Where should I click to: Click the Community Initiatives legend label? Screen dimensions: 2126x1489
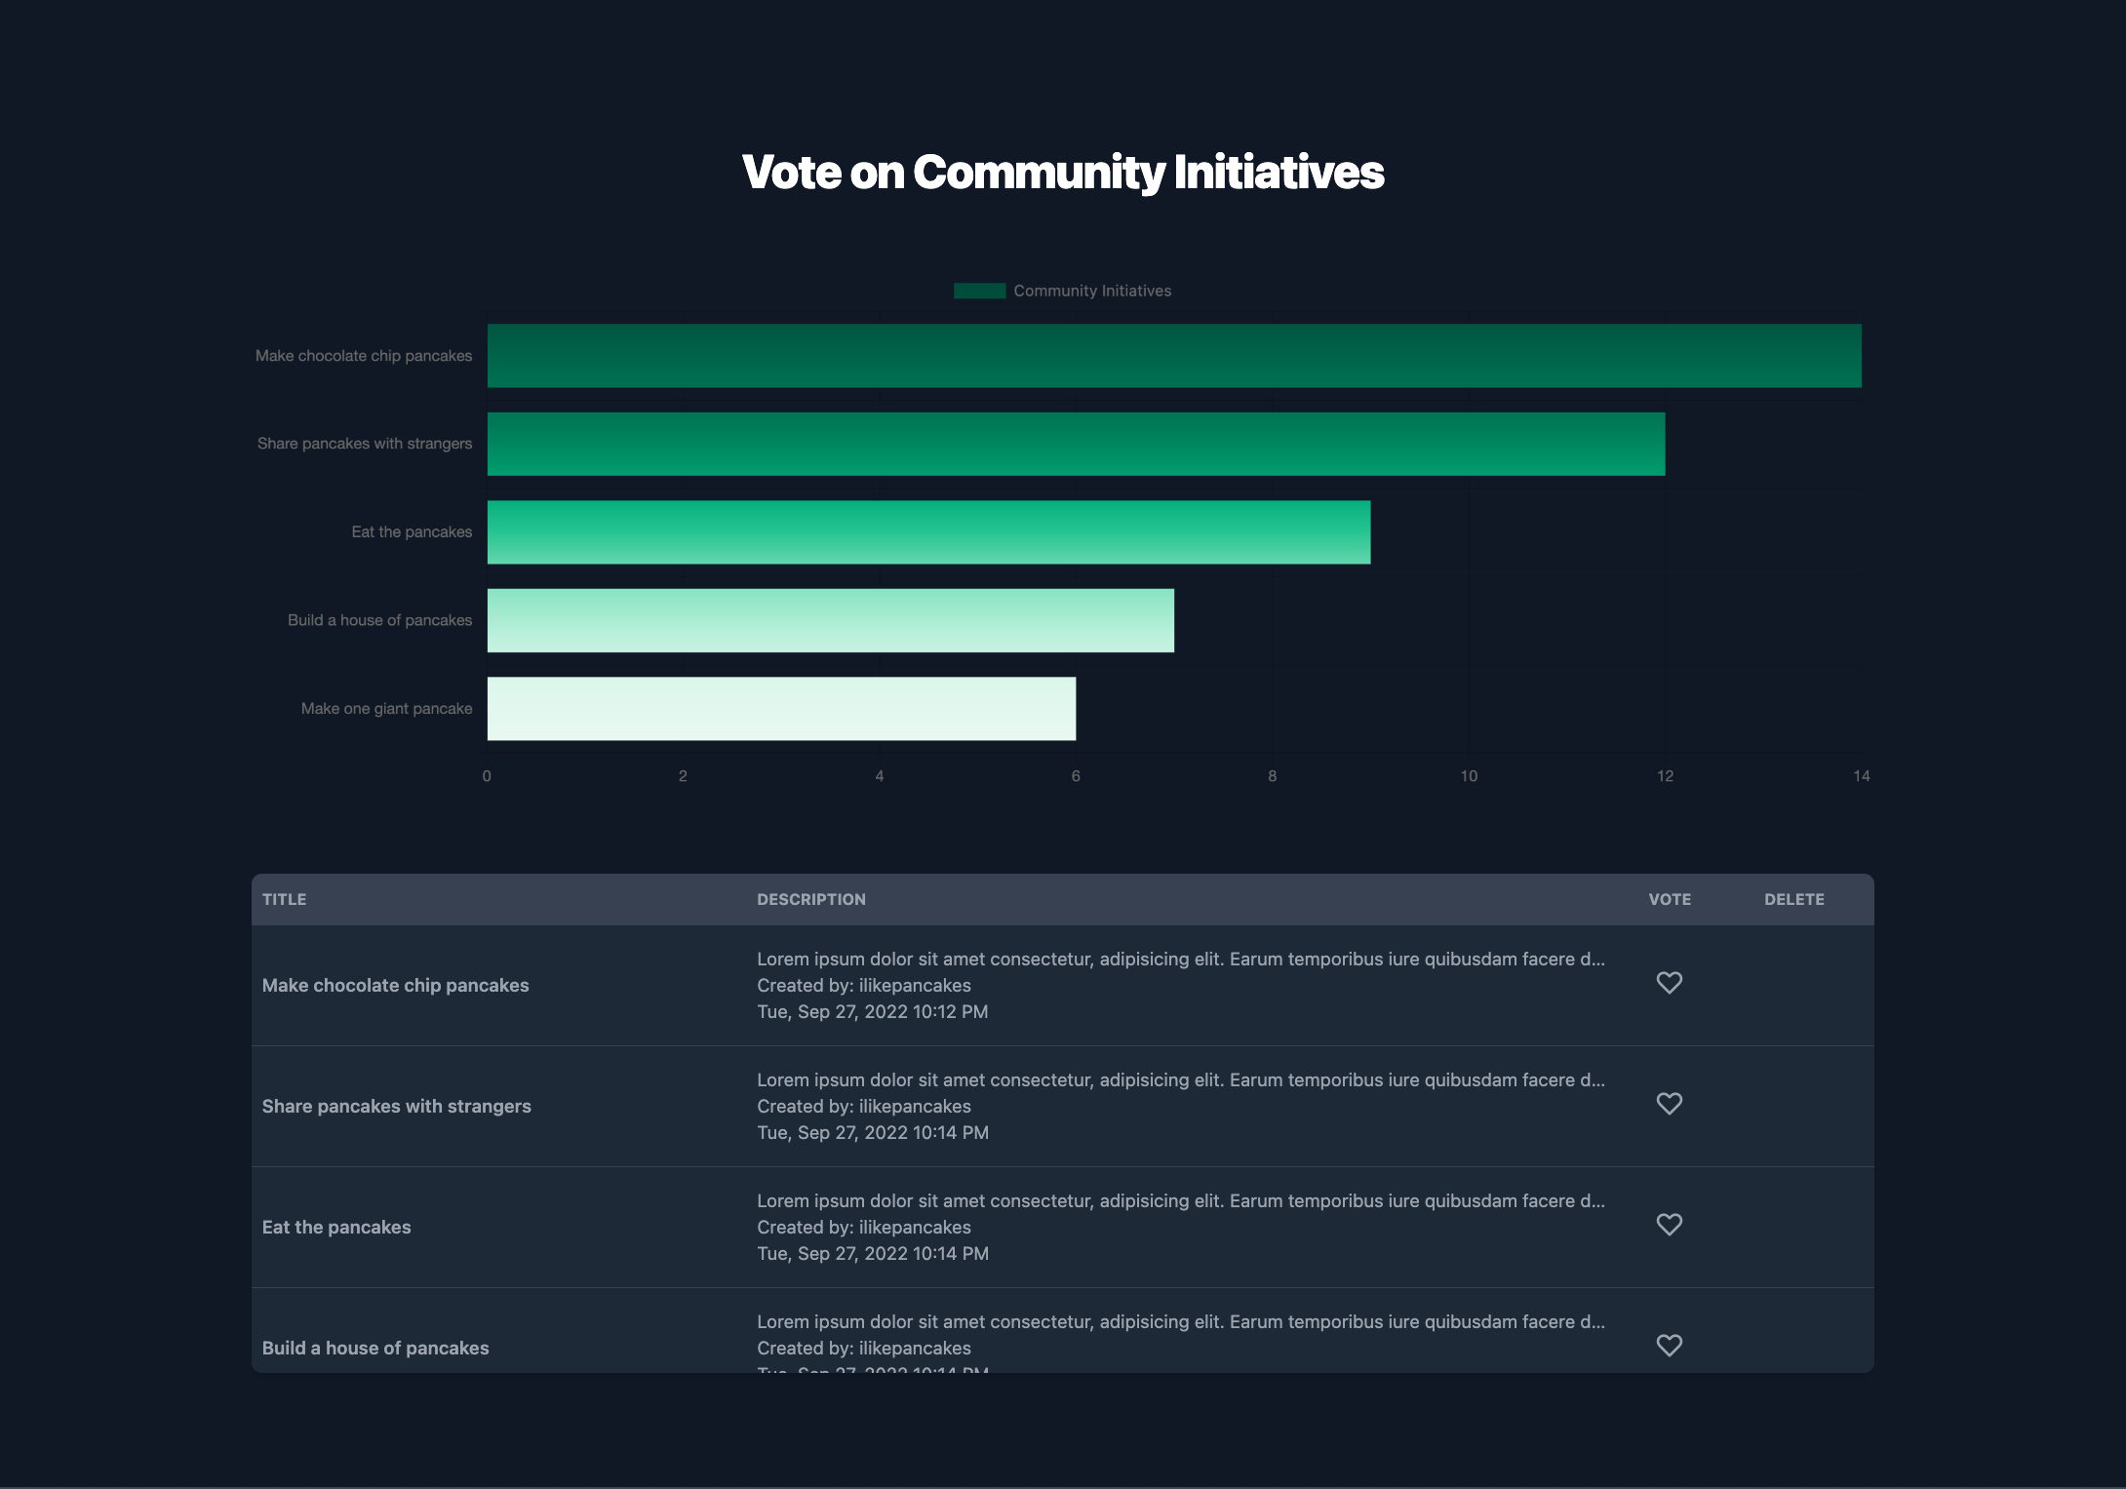point(1091,291)
